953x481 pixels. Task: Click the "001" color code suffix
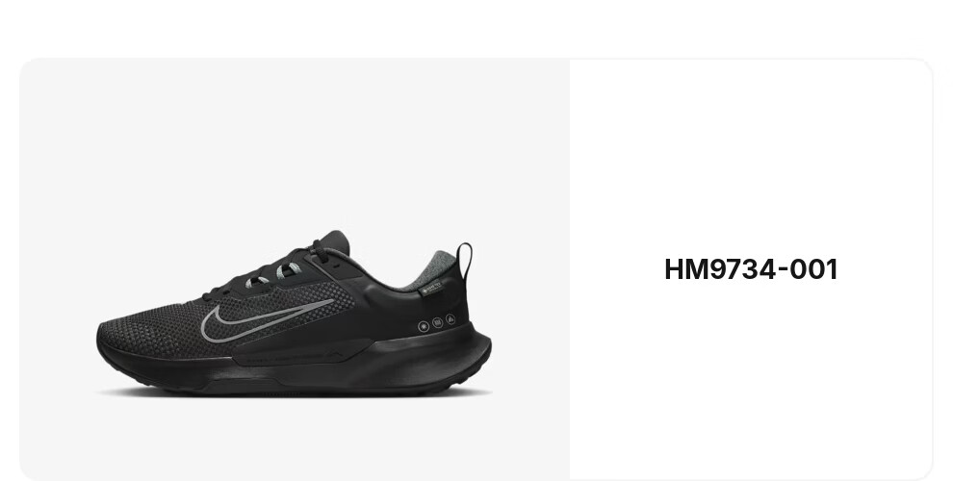(814, 269)
